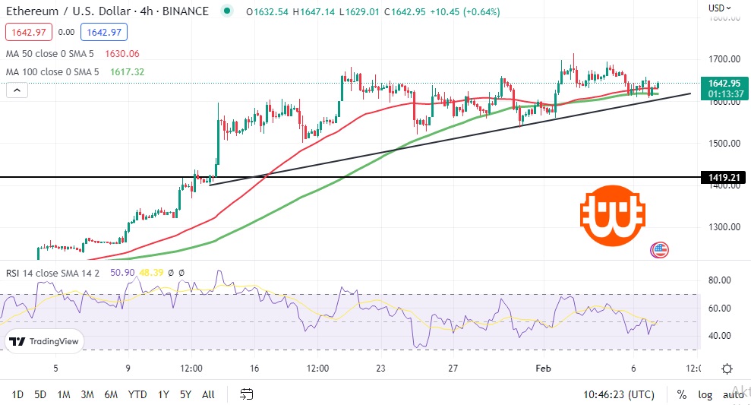The height and width of the screenshot is (405, 751).
Task: Select the MA 100 close indicator legend
Action: pyautogui.click(x=52, y=72)
